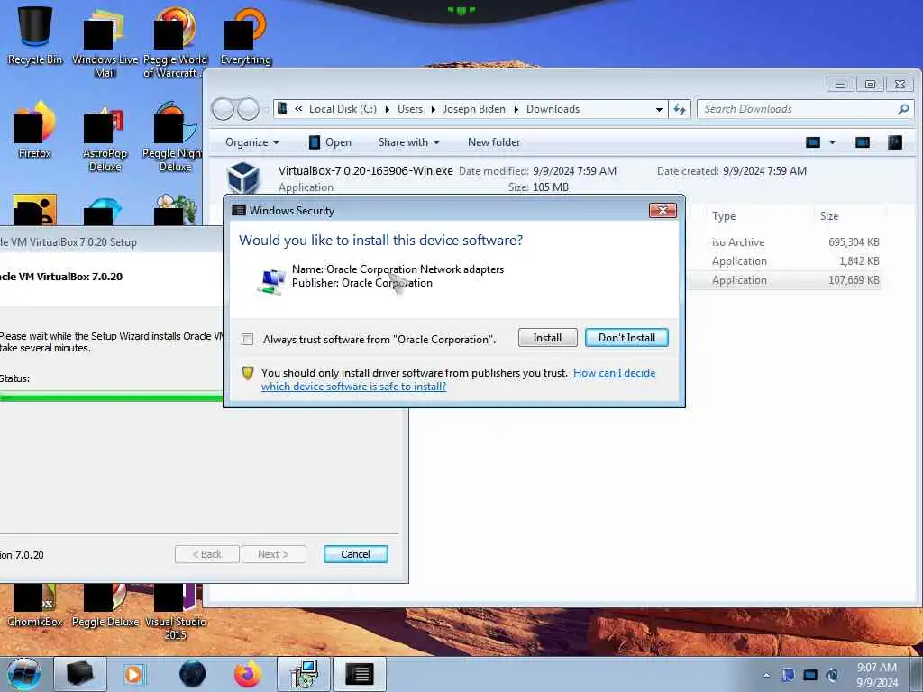Open ChomikBox desktop icon

point(35,605)
